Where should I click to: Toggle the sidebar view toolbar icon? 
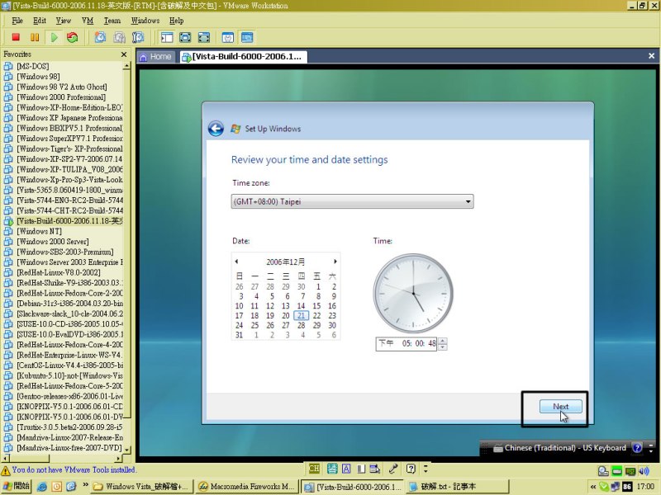pos(167,37)
